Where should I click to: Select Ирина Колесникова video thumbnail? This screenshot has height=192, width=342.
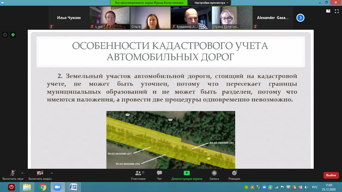click(x=232, y=18)
